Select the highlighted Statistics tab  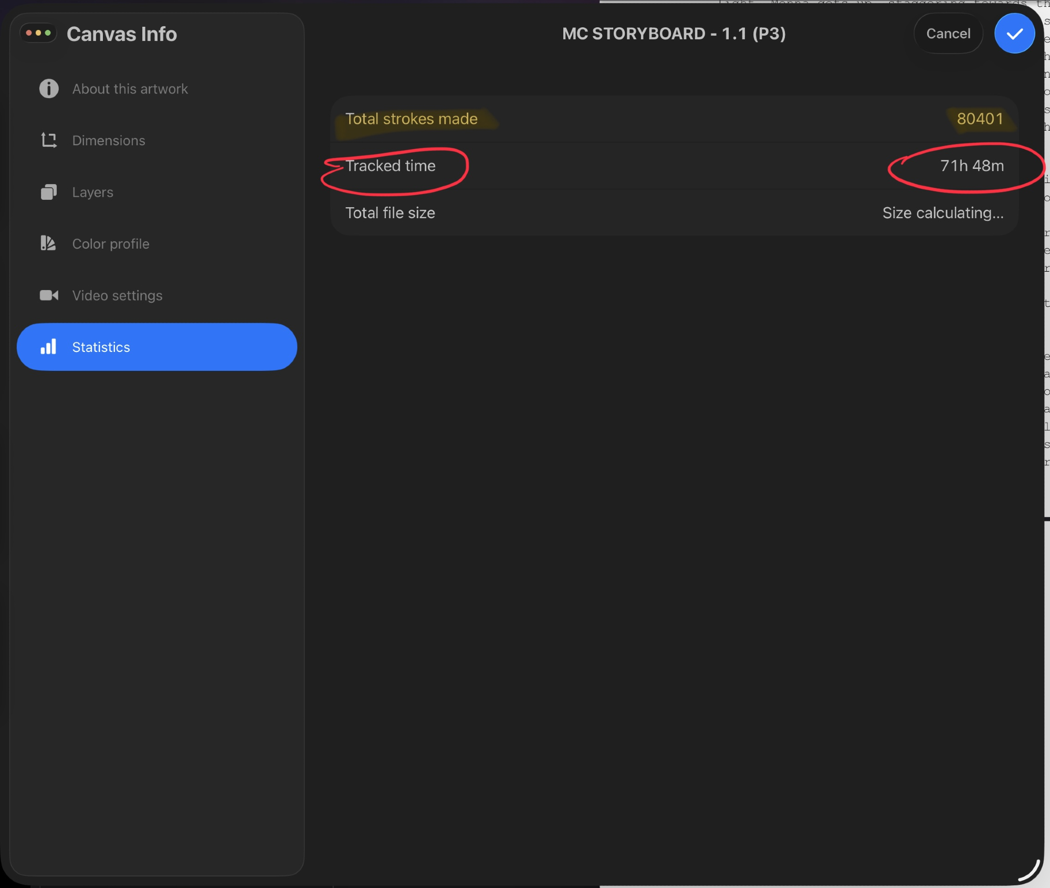[156, 347]
